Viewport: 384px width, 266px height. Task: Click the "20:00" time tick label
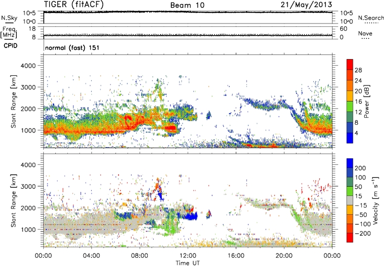[284, 256]
